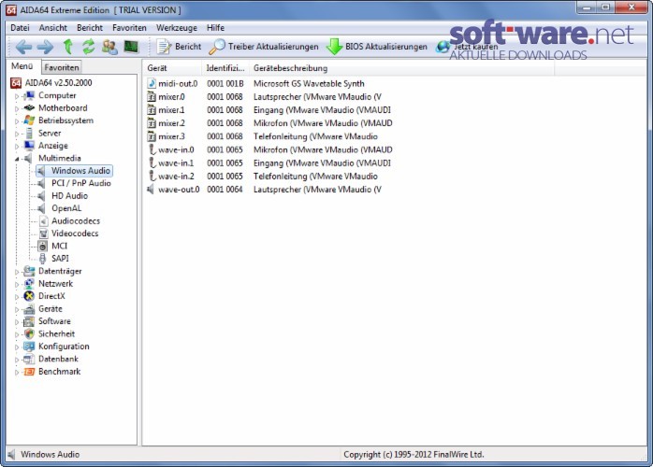Viewport: 653px width, 467px height.
Task: Expand the Motherboard tree node
Action: (17, 108)
